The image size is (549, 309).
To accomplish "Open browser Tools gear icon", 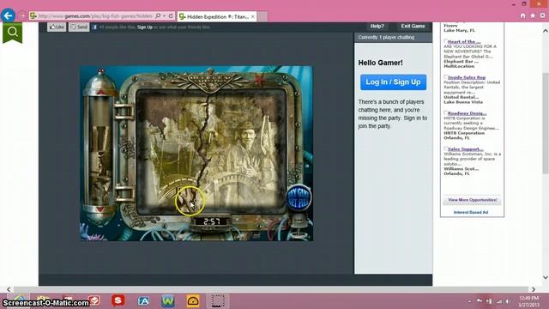I will coord(542,15).
